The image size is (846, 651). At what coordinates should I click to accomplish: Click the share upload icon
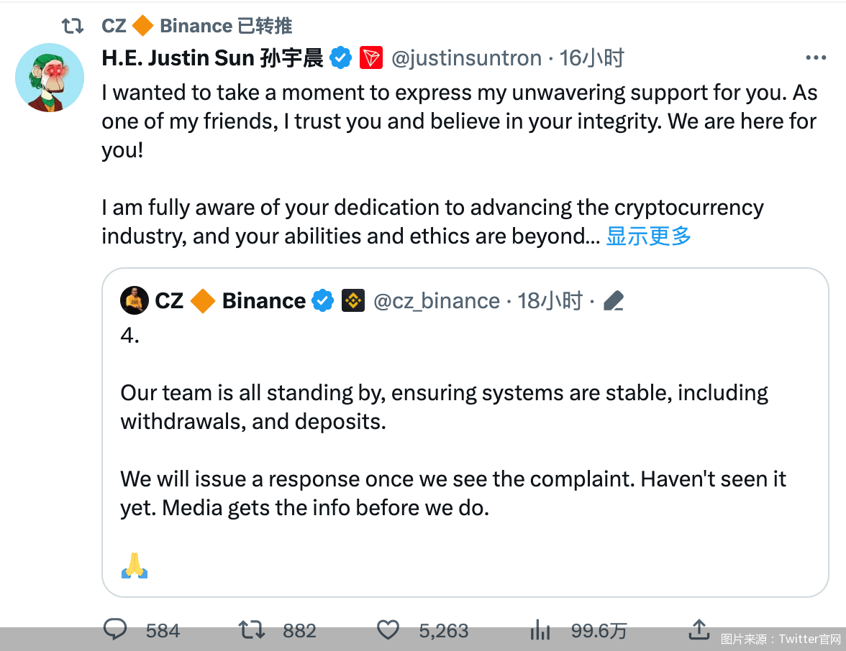click(699, 629)
